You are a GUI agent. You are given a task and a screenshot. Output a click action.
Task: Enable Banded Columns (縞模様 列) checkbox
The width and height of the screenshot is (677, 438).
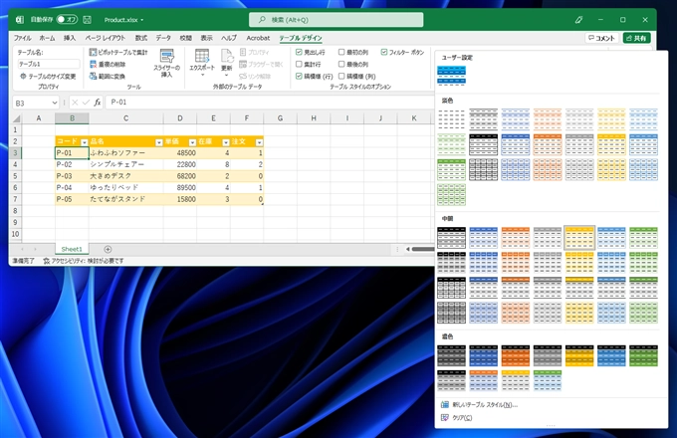341,76
